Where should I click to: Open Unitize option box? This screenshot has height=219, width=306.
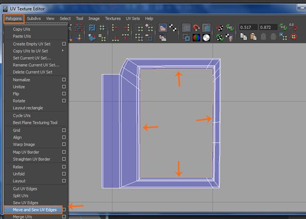click(x=64, y=87)
